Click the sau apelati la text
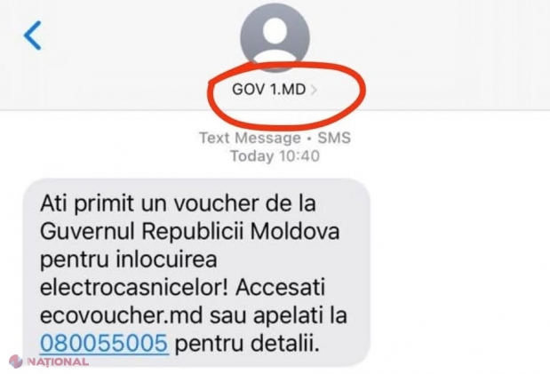 [278, 315]
